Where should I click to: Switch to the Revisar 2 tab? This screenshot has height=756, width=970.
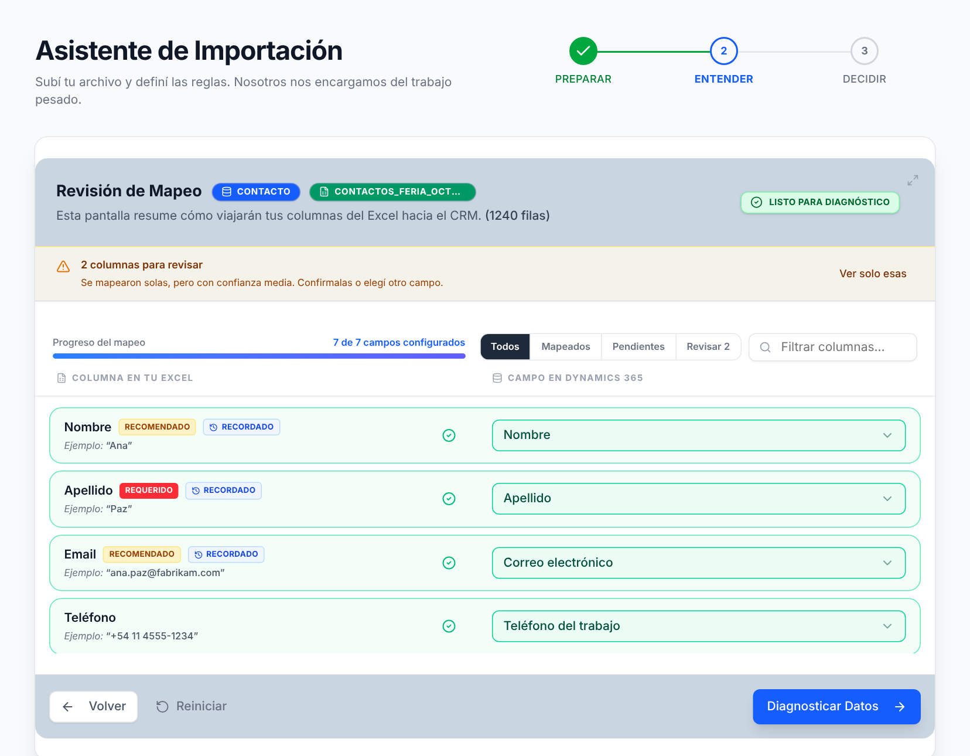708,347
